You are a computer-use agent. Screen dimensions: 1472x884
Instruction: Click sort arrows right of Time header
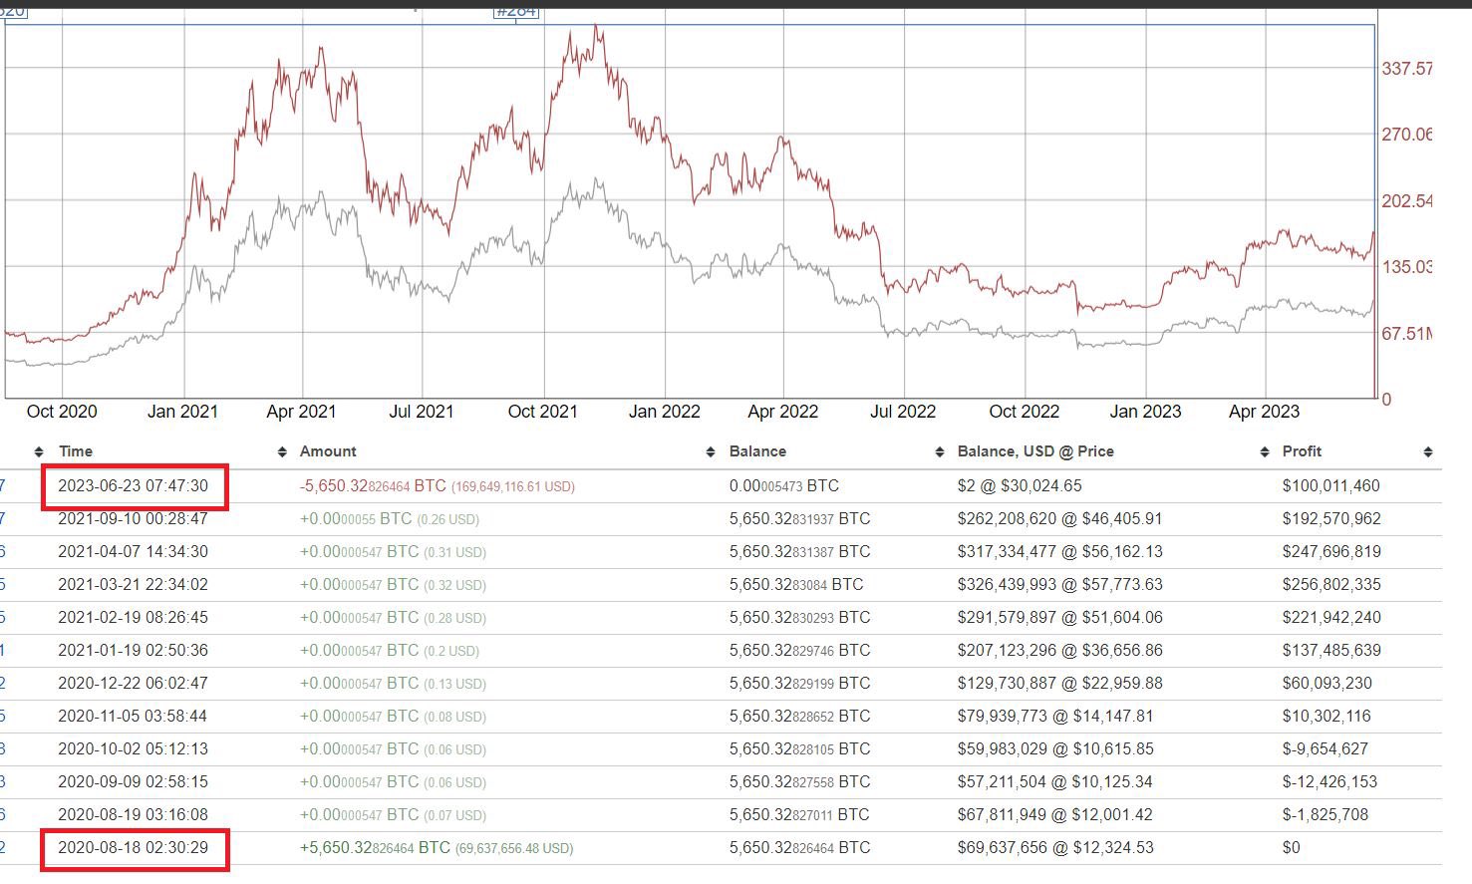281,452
